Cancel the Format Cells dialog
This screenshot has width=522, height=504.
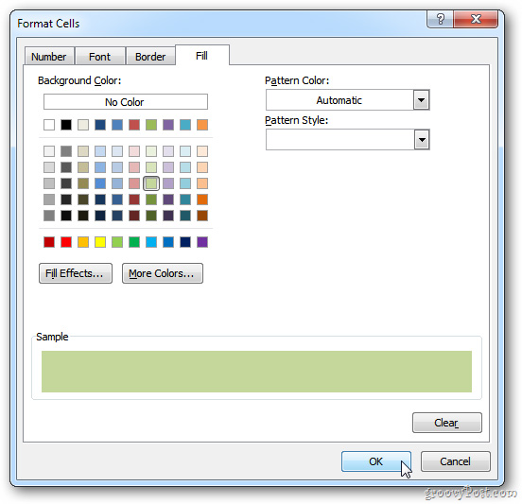456,461
